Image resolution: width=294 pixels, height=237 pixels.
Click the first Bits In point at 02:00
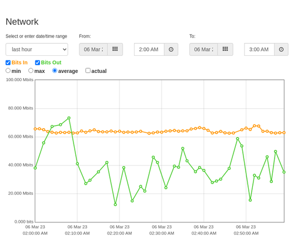coord(35,129)
